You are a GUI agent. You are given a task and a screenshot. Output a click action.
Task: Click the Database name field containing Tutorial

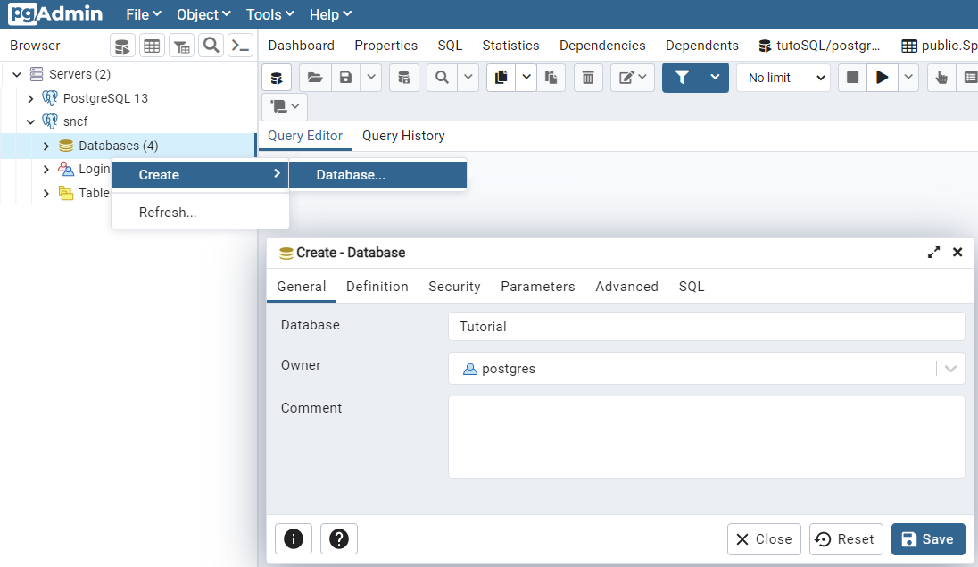707,327
